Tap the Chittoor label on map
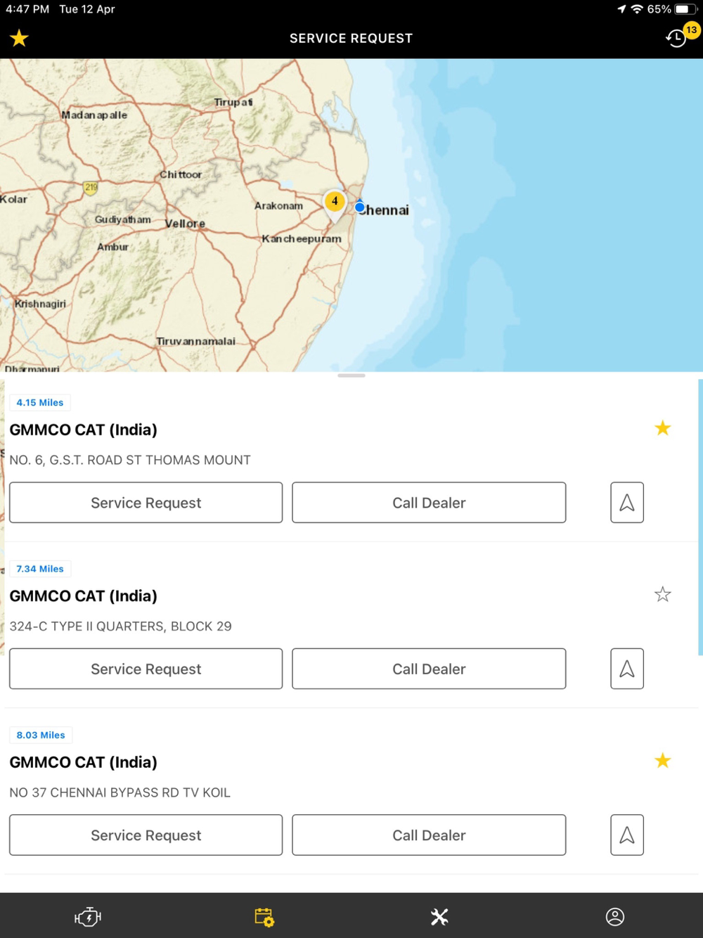The width and height of the screenshot is (703, 938). click(x=181, y=174)
